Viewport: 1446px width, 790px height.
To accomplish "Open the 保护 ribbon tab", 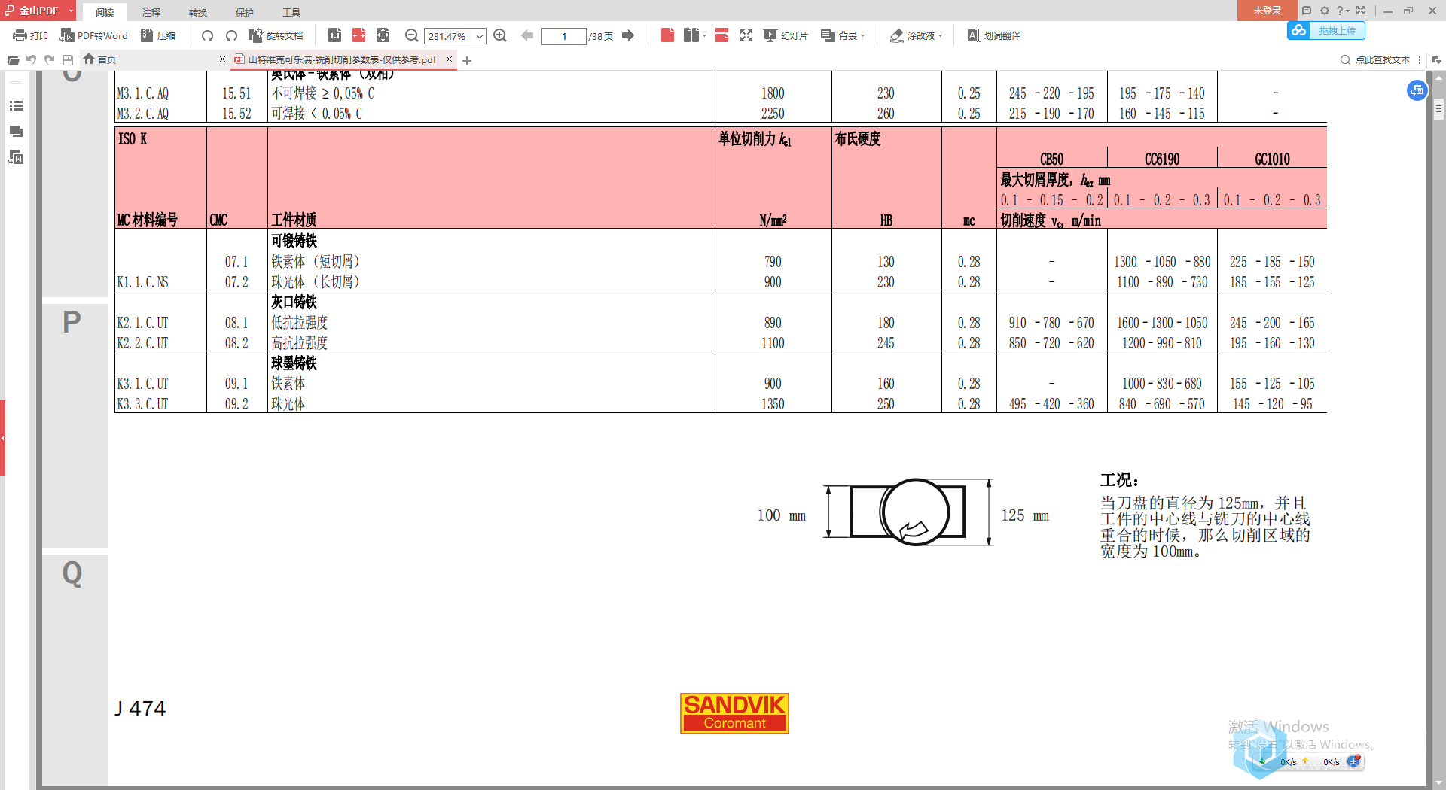I will (x=245, y=12).
